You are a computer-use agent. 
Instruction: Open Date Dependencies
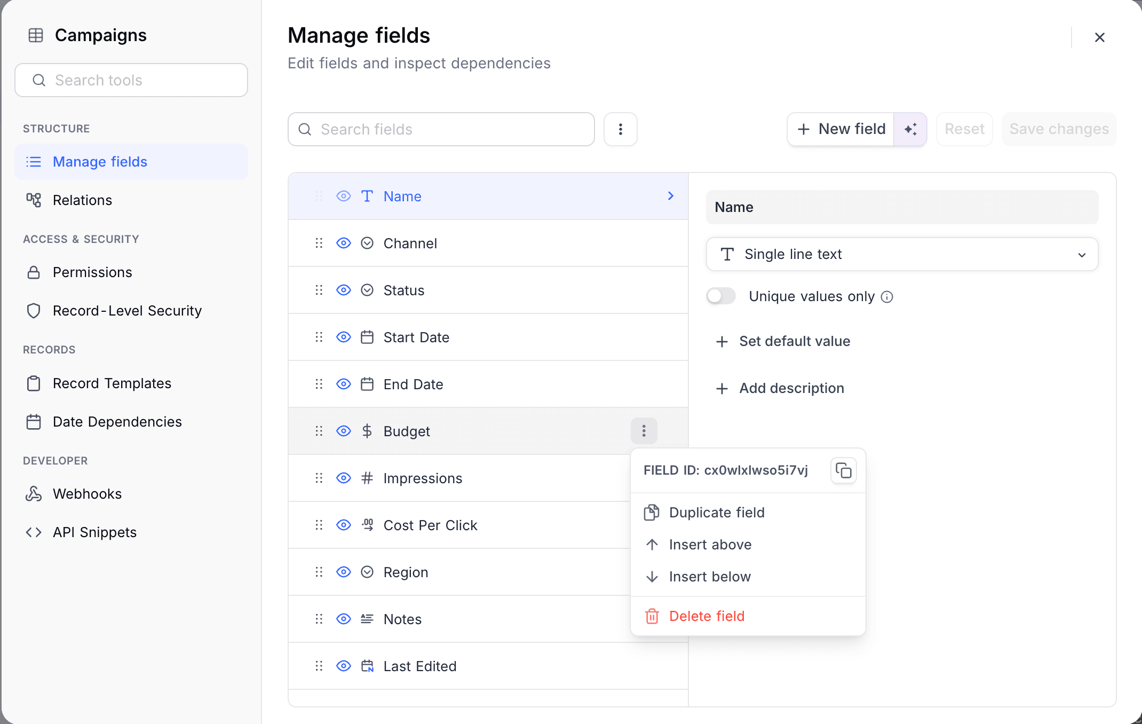point(131,422)
